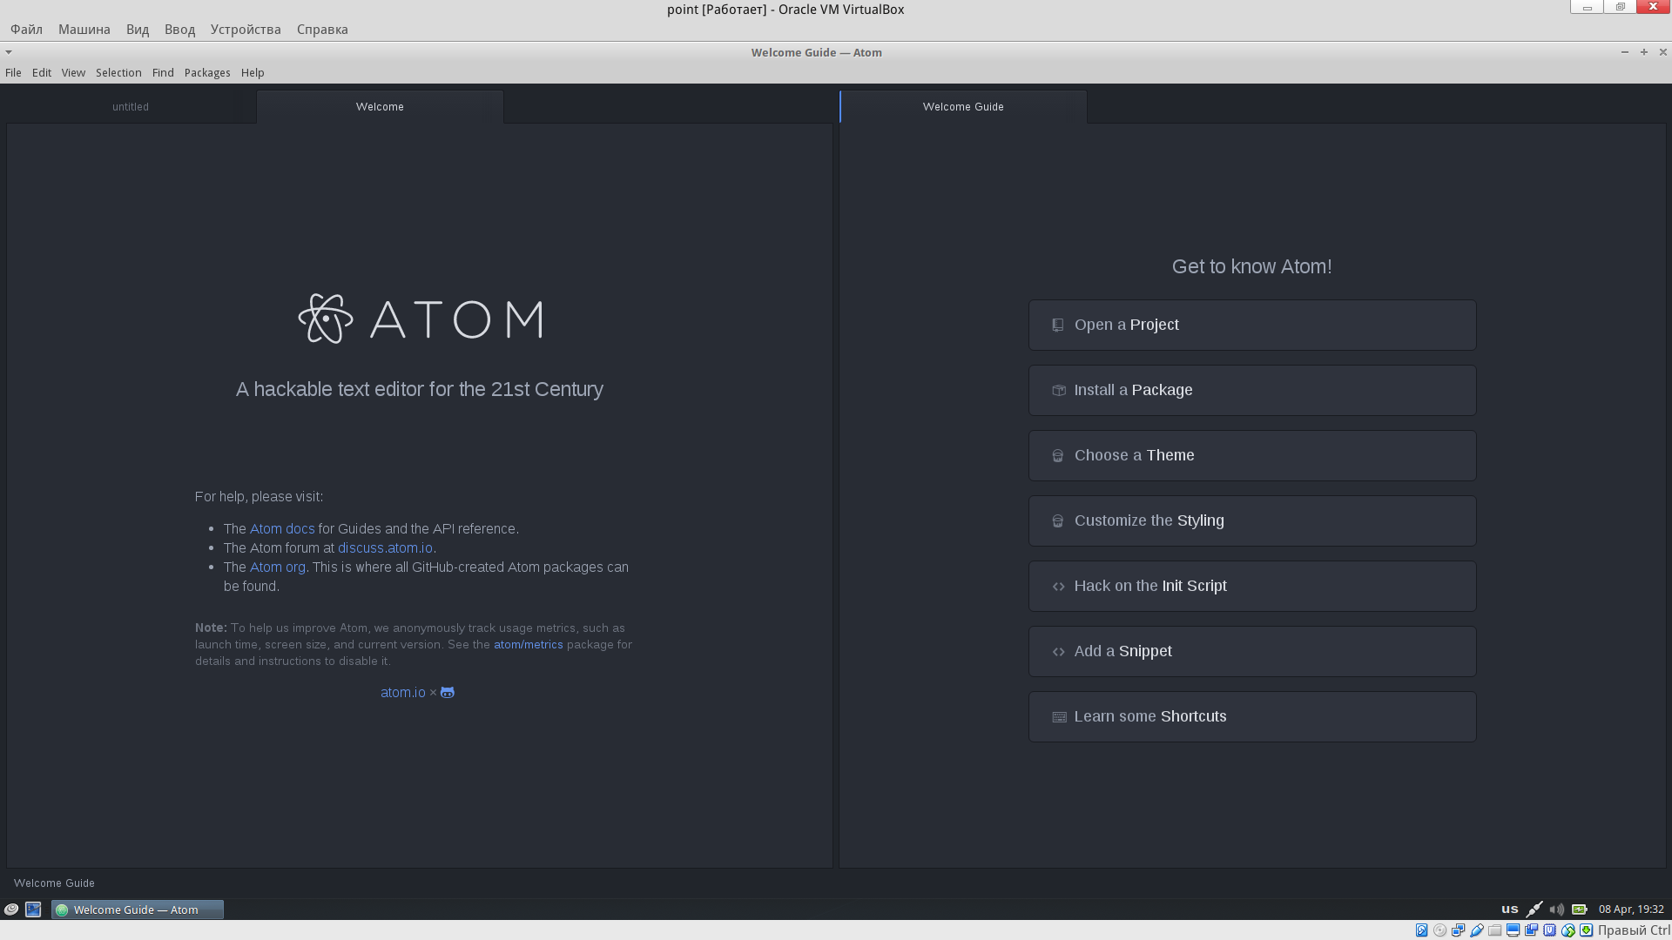Click the battery power tray icon

[x=1579, y=910]
